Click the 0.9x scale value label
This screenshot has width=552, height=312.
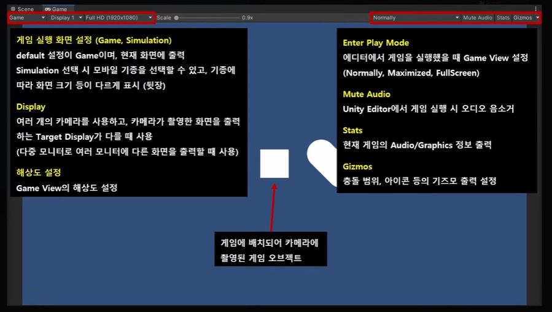(x=247, y=18)
